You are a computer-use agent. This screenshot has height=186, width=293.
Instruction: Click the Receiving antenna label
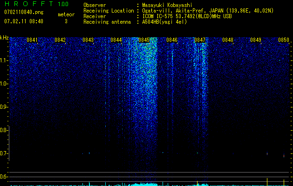[107, 22]
